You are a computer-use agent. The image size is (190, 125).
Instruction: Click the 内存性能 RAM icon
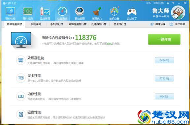coord(21,96)
